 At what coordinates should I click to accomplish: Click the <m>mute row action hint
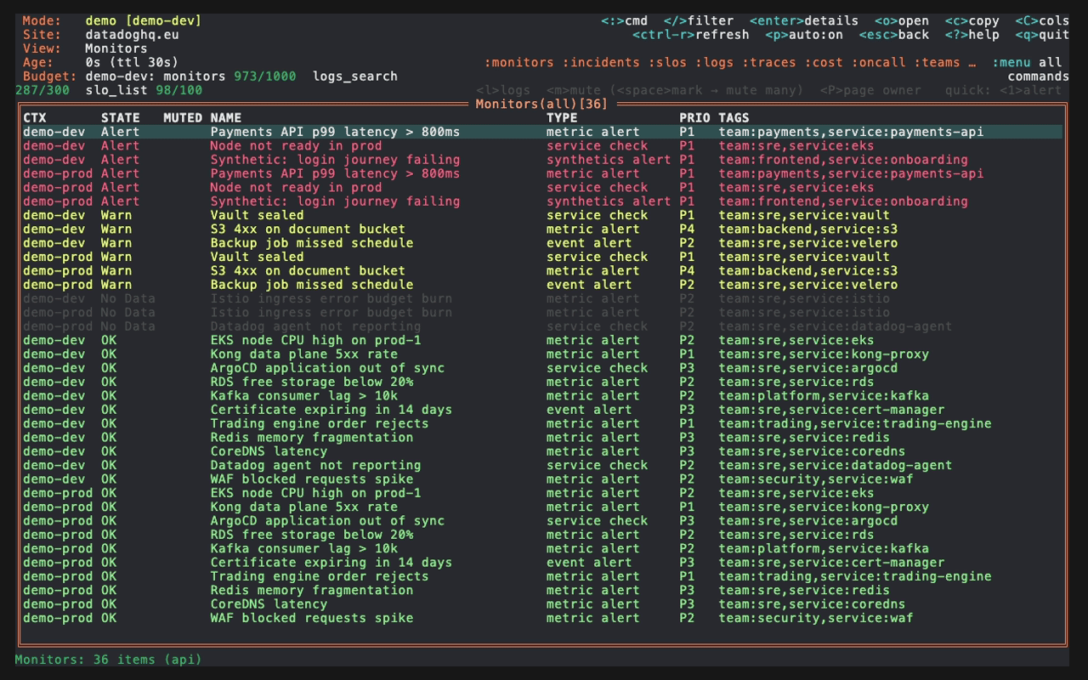pyautogui.click(x=574, y=90)
